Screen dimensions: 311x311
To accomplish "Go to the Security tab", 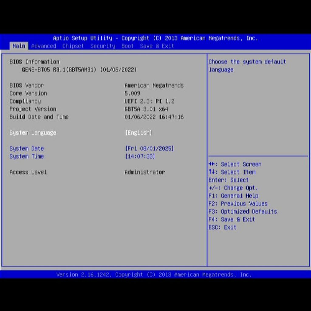I will point(103,46).
